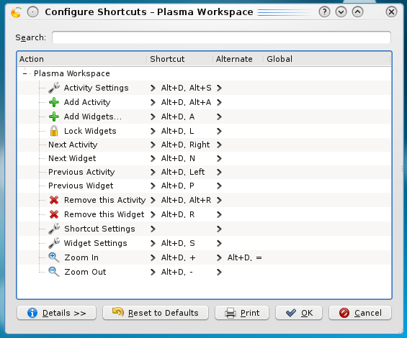Sort by the Global column header

pos(326,59)
